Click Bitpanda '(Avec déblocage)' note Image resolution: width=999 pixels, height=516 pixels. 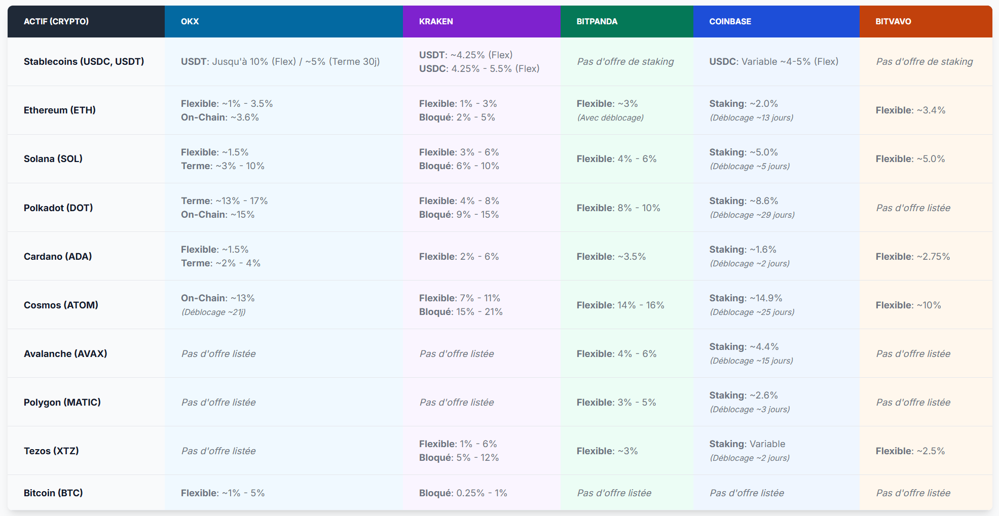610,118
